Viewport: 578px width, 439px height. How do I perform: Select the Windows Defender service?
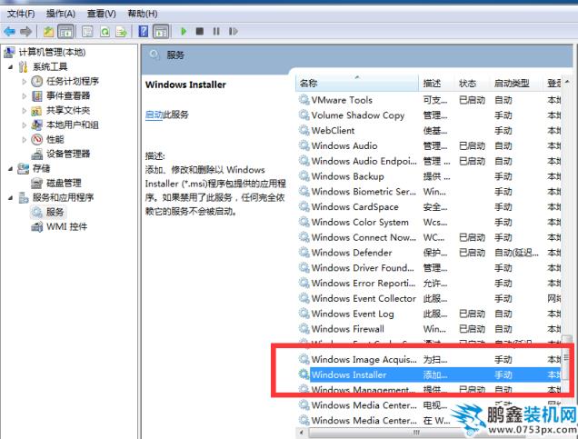(430, 253)
